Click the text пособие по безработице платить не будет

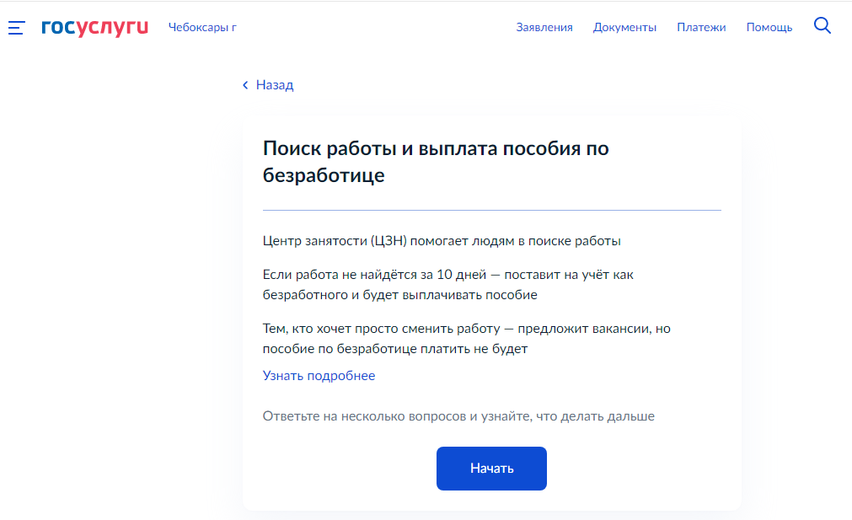[x=394, y=349]
